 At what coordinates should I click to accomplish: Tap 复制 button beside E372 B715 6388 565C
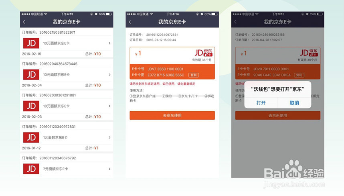tap(194, 75)
